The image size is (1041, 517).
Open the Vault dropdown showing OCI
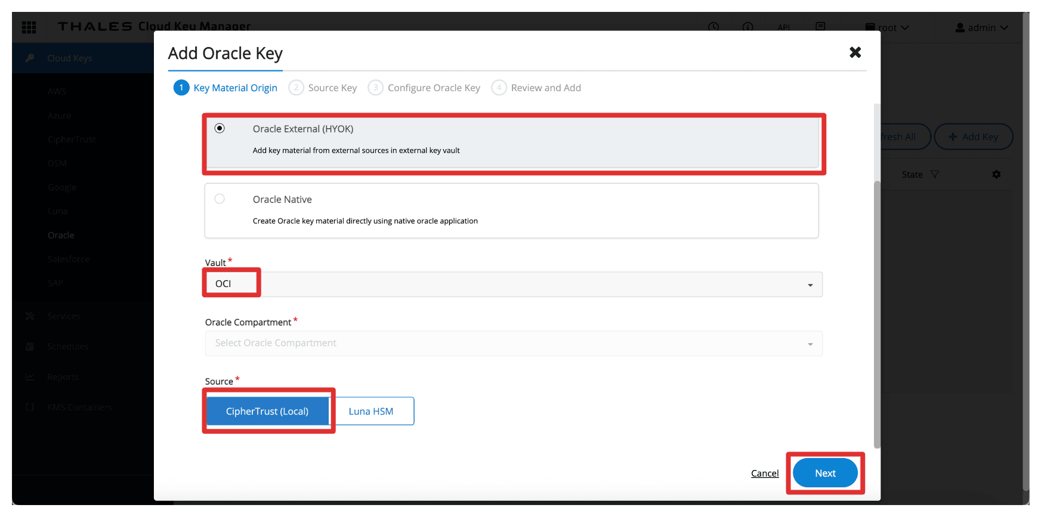point(514,284)
